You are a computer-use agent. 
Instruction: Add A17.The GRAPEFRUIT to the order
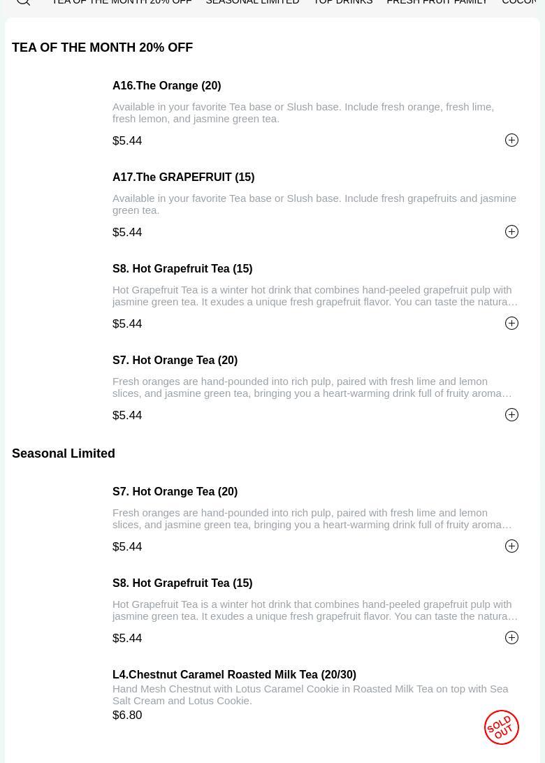point(511,232)
